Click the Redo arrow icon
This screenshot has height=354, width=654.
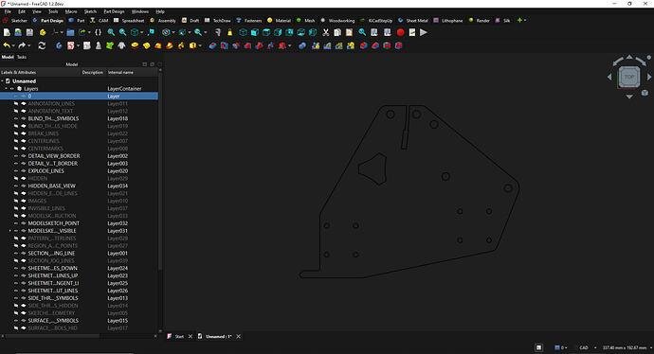pyautogui.click(x=22, y=45)
